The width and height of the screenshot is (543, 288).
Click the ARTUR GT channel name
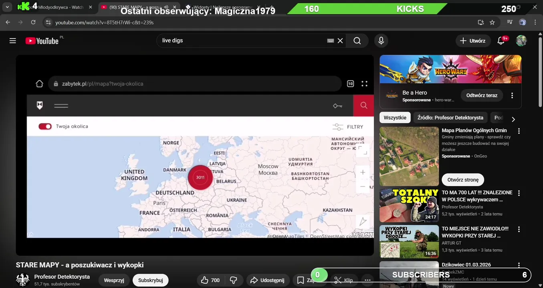[x=452, y=243]
